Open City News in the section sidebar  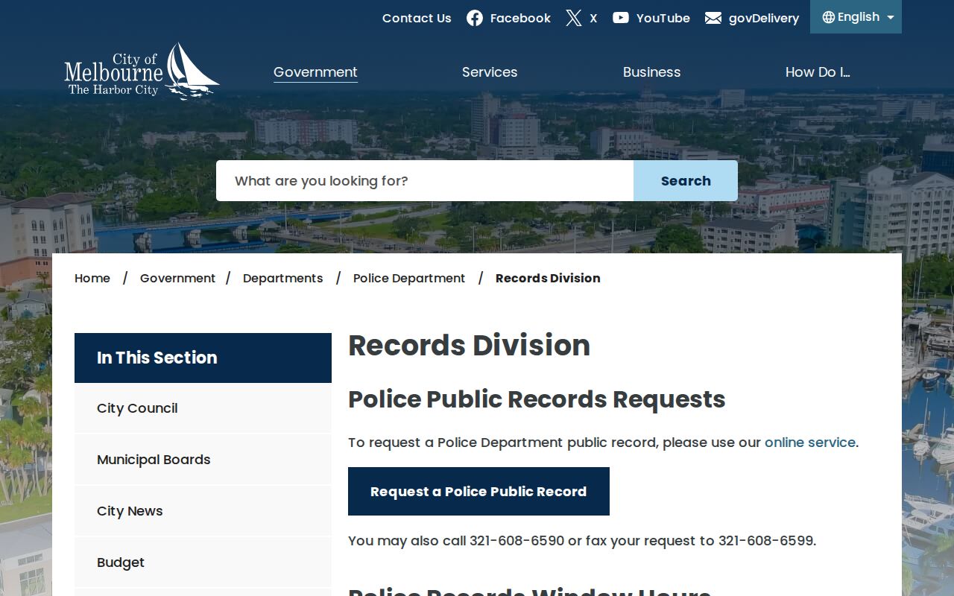(x=203, y=511)
